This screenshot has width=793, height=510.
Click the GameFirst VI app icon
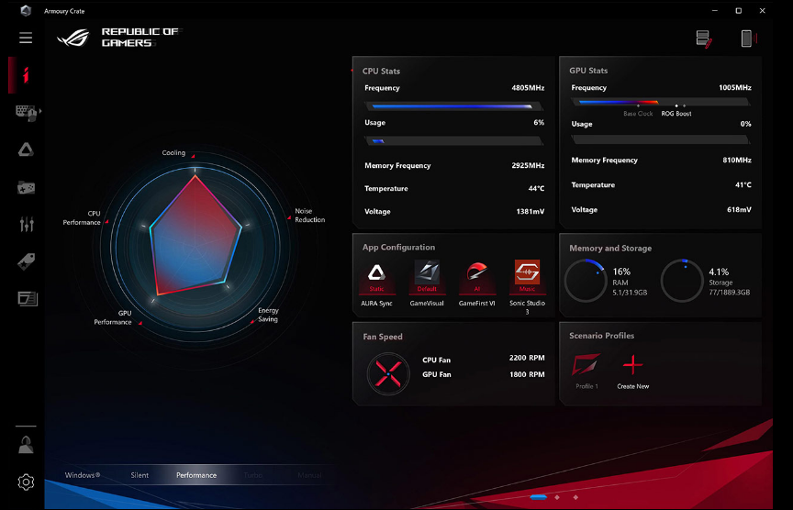click(x=477, y=273)
